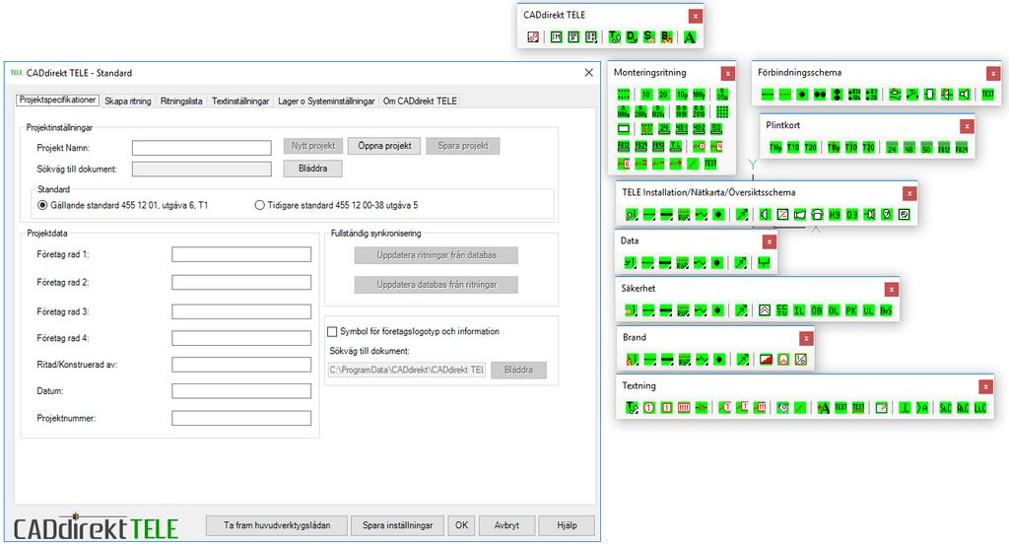The height and width of the screenshot is (545, 1009).
Task: Click the T phone icon in Textning toolbar
Action: (x=632, y=407)
